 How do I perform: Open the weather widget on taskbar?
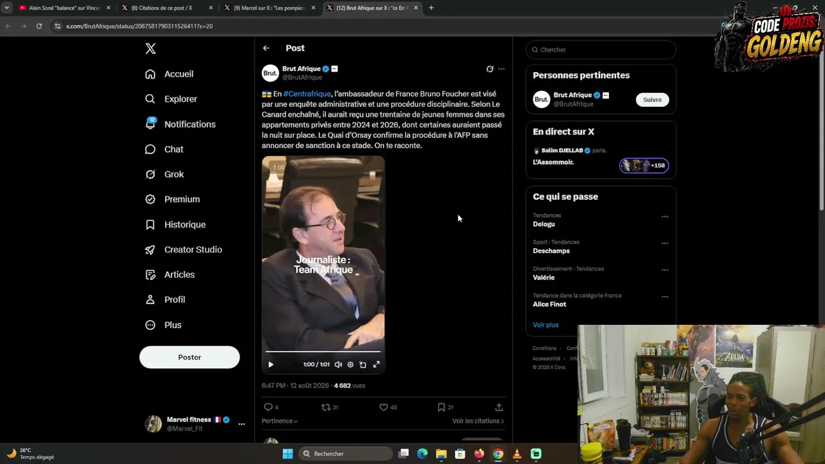[30, 454]
